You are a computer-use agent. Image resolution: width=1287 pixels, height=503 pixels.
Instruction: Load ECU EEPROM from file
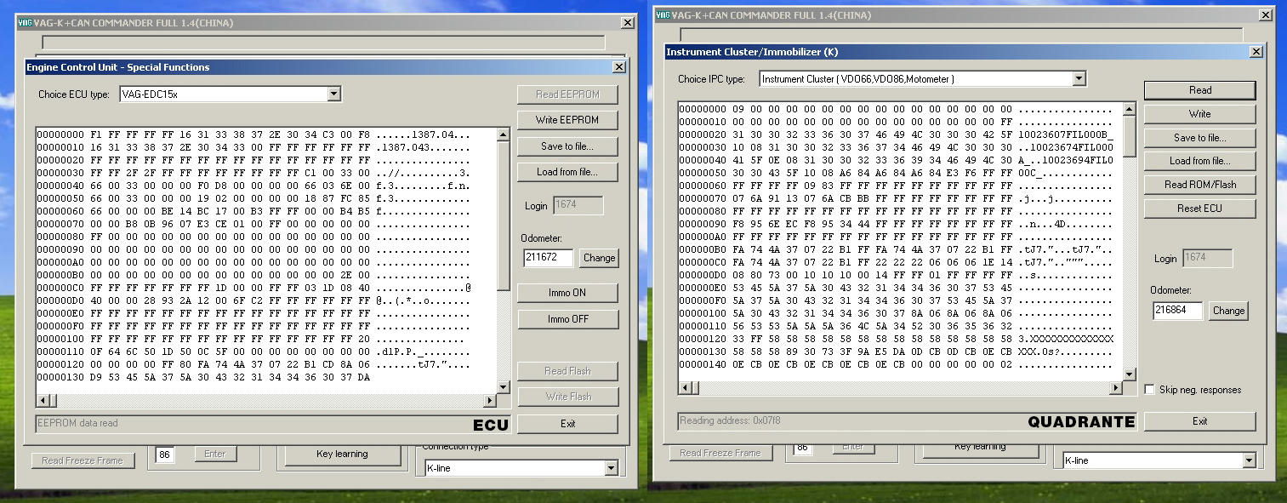tap(567, 172)
